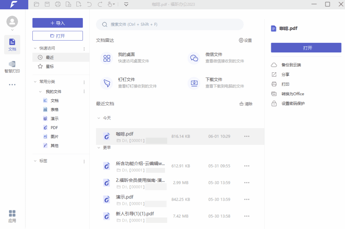Click 清除 to clear recent documents
345x229 pixels.
point(246,104)
